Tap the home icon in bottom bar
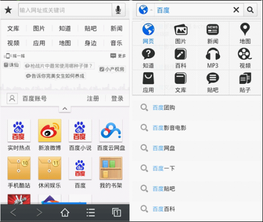Image resolution: width=263 pixels, height=222 pixels. tap(65, 213)
